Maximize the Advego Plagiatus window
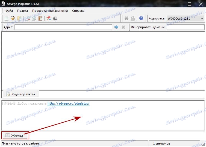Image resolution: width=206 pixels, height=147 pixels. pos(190,4)
